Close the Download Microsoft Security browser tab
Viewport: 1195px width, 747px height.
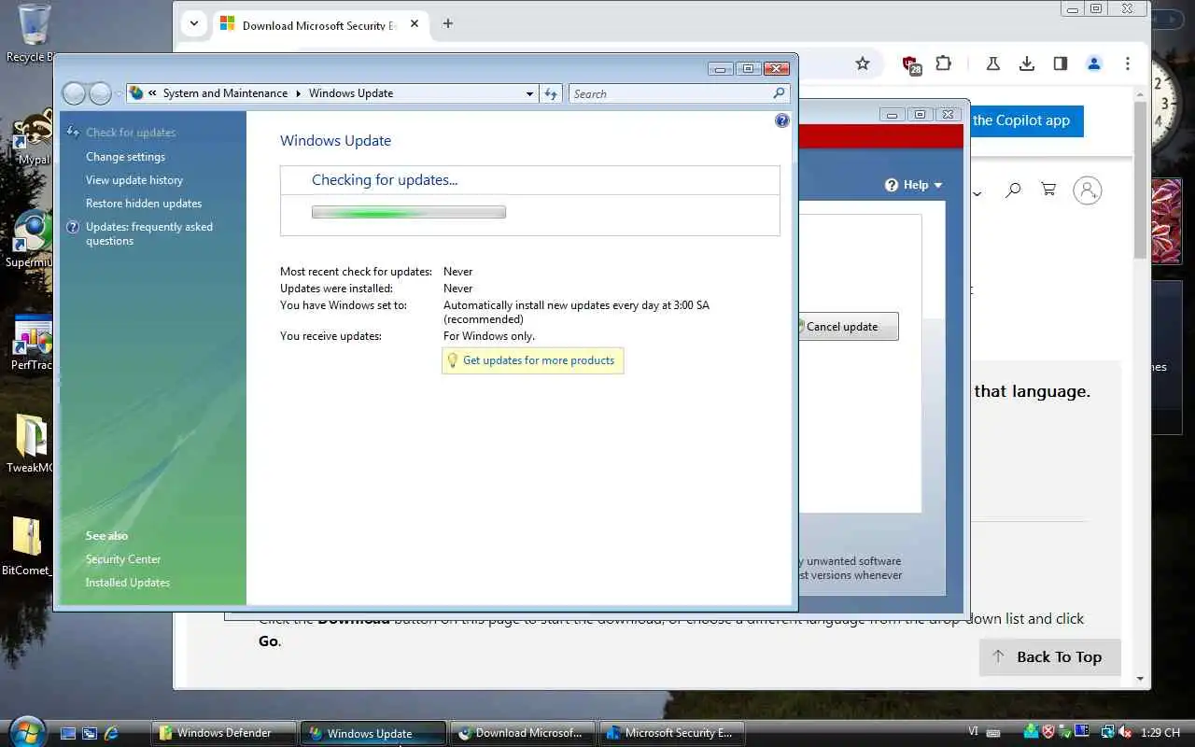click(x=415, y=24)
